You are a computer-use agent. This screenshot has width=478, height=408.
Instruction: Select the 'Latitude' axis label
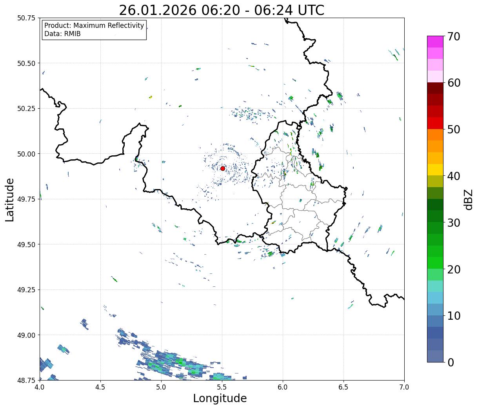(10, 200)
